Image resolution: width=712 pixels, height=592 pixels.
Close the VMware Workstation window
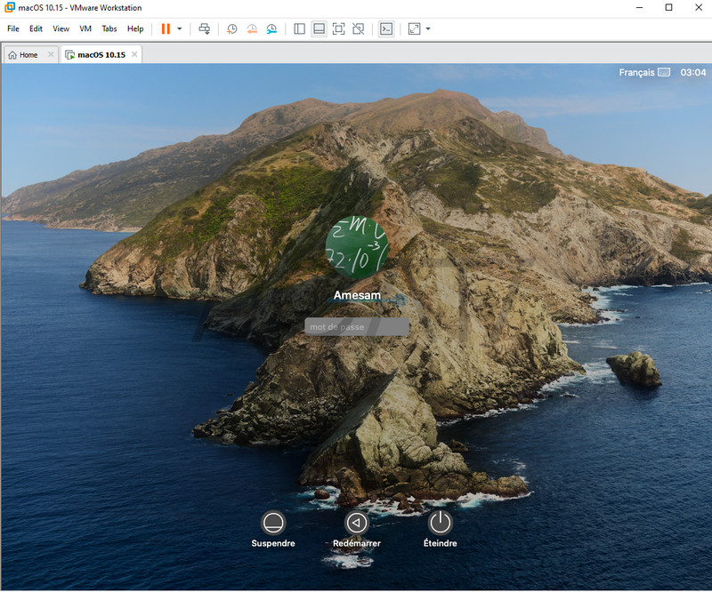(699, 7)
